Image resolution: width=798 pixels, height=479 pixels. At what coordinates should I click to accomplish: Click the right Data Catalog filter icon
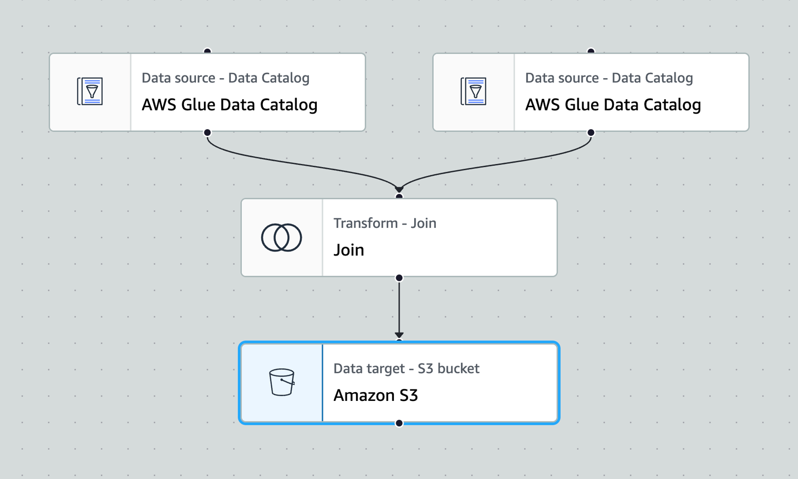[474, 92]
